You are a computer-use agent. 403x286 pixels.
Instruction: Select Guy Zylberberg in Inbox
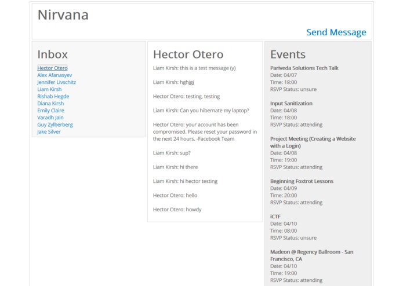click(x=55, y=124)
